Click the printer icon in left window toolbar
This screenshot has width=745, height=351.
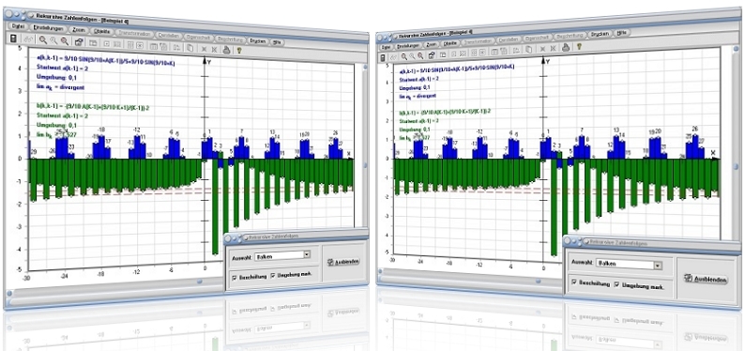coord(227,49)
